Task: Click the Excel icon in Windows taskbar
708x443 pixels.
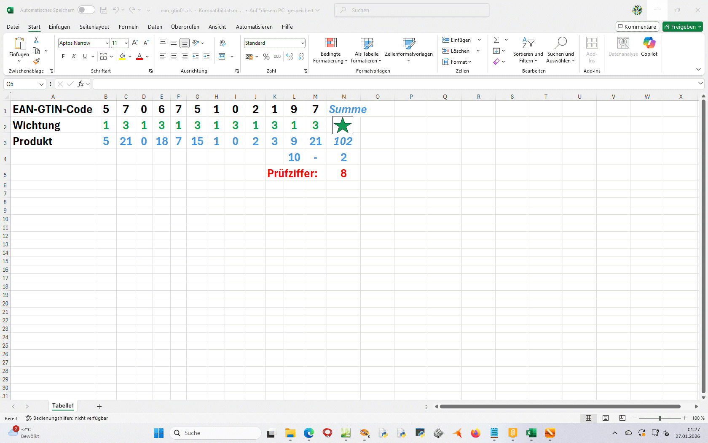Action: pos(531,433)
